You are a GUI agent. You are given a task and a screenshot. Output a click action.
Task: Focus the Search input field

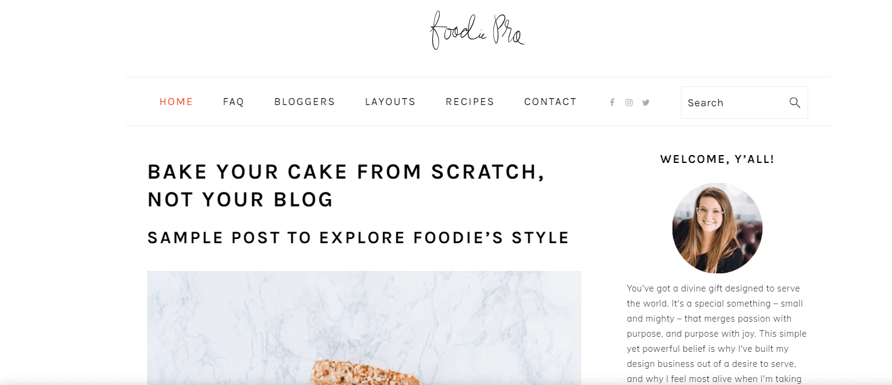point(744,103)
